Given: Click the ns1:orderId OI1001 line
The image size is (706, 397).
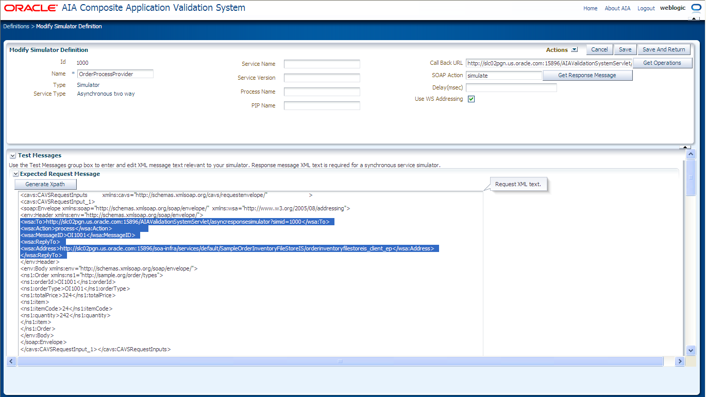Looking at the screenshot, I should [68, 282].
